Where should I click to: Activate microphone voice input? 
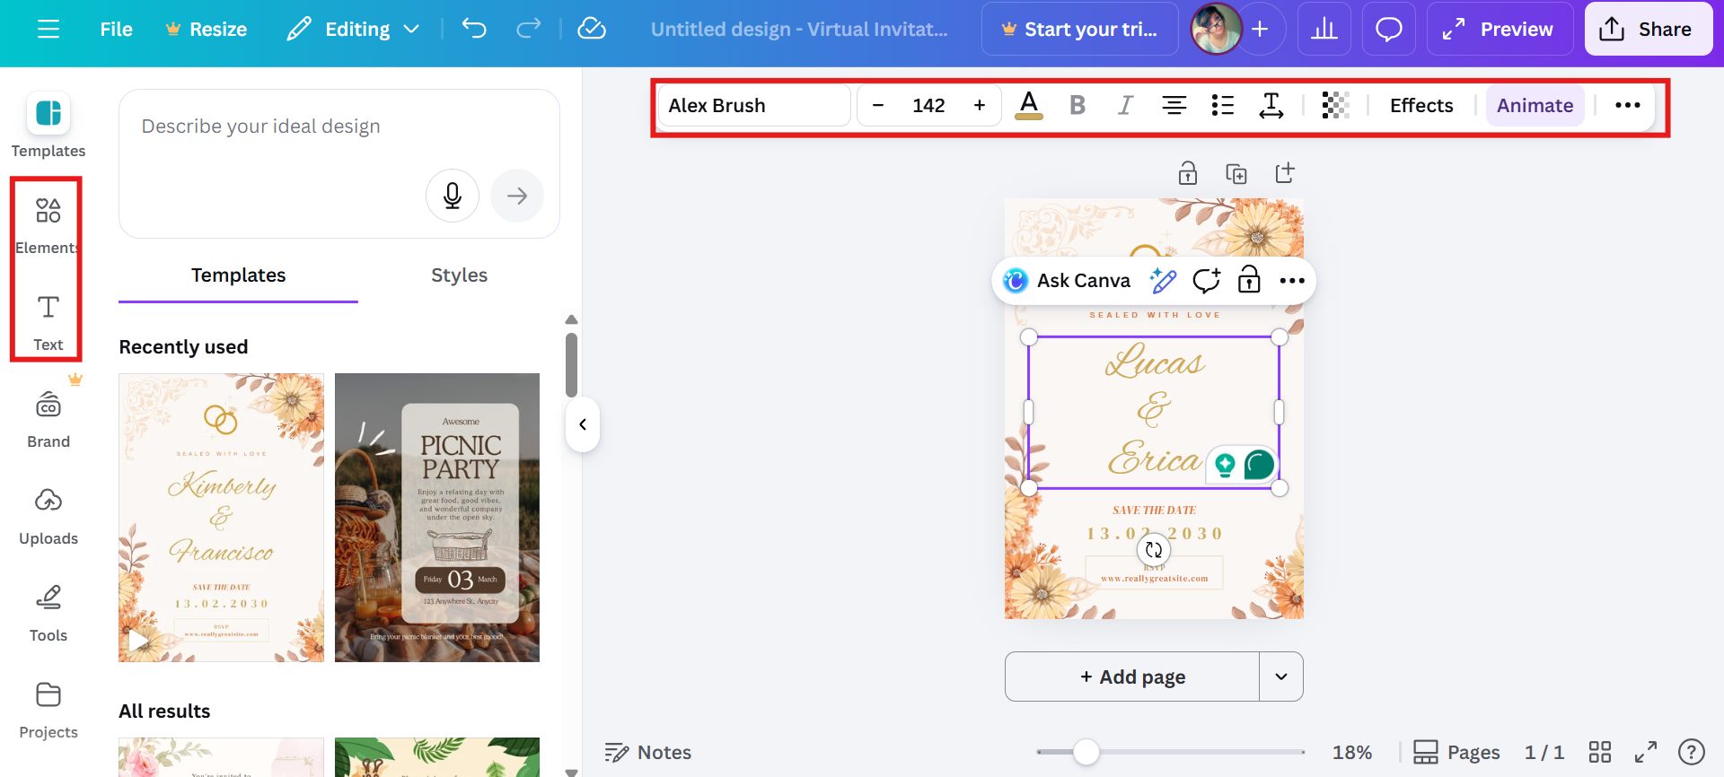point(453,196)
